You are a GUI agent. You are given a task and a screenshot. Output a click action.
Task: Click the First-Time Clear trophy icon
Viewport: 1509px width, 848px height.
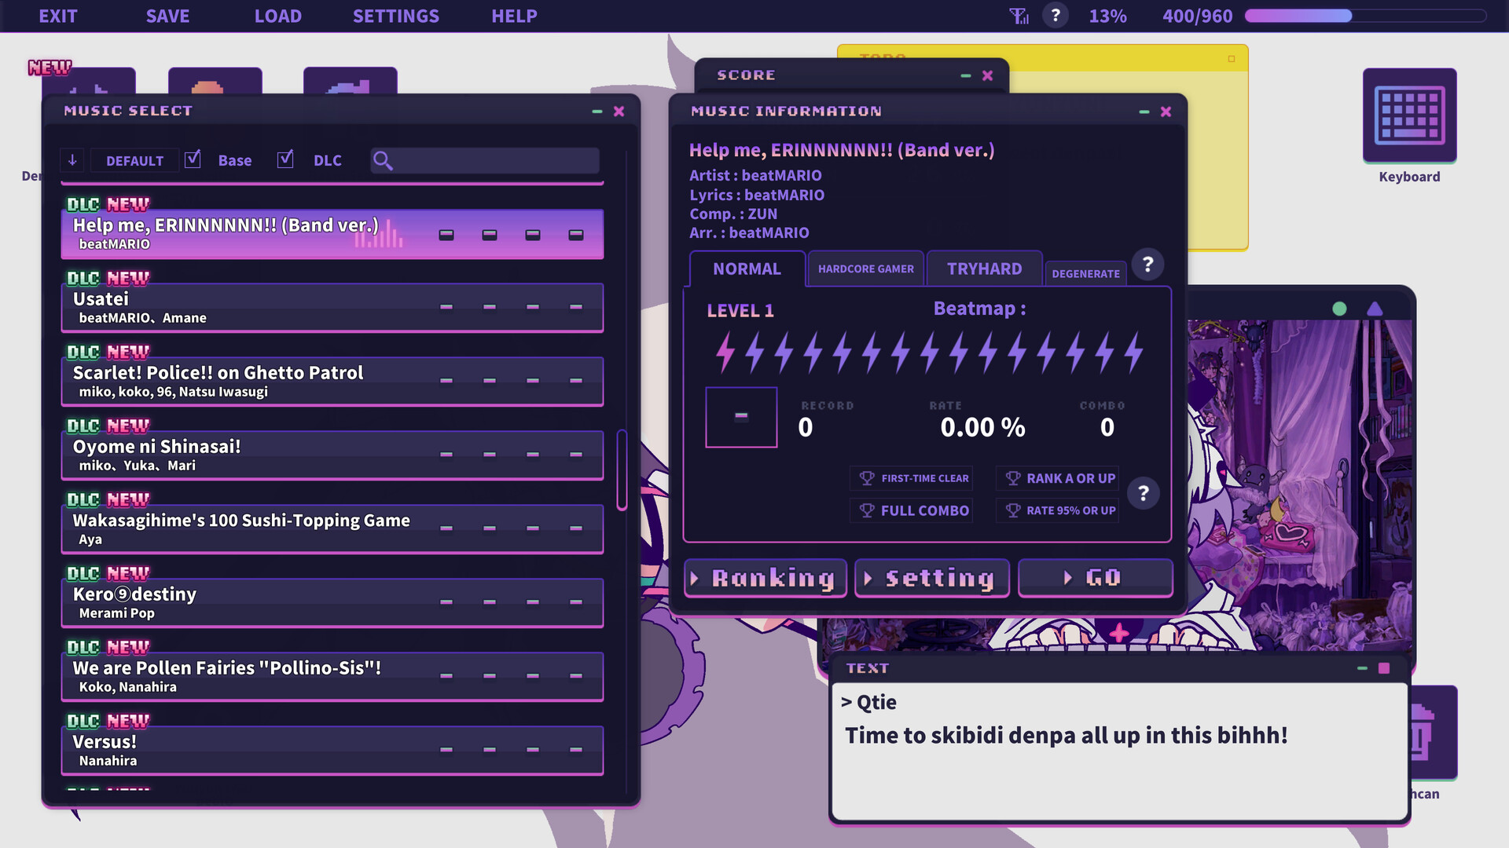(867, 478)
